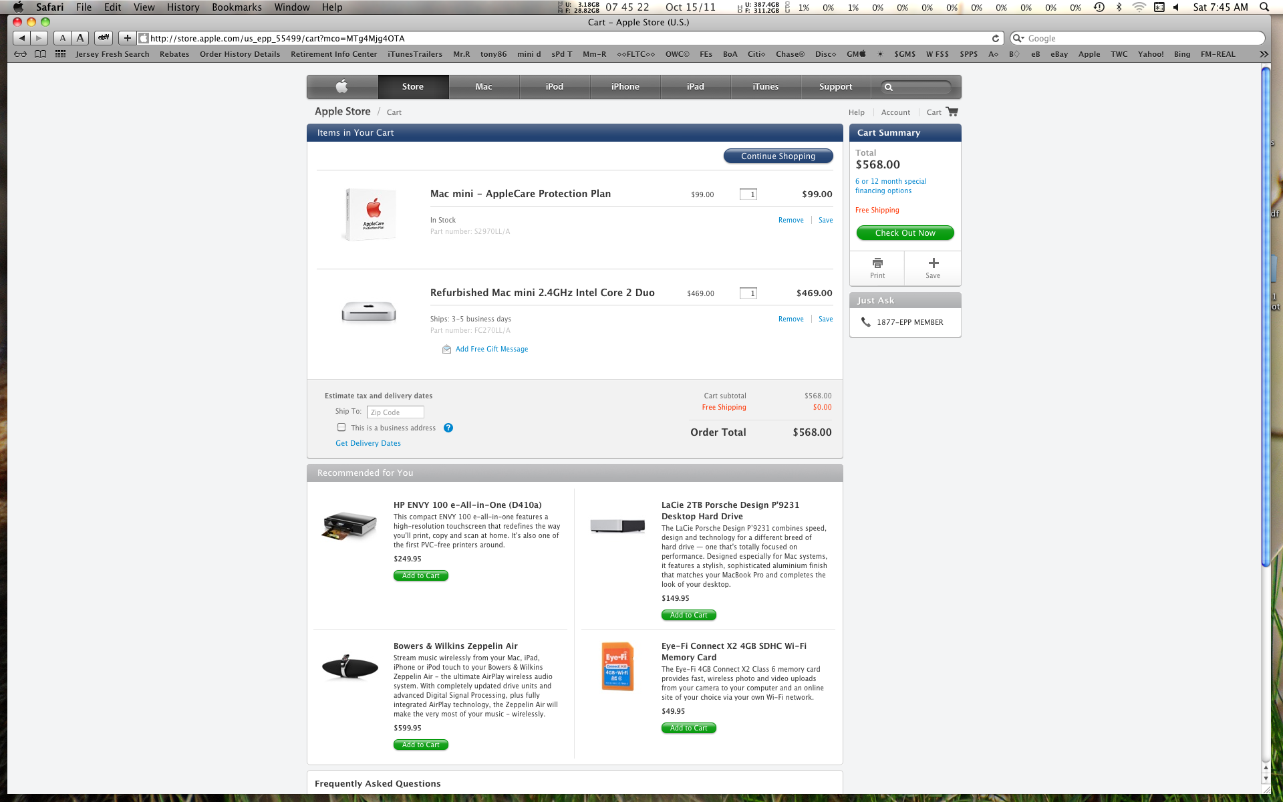
Task: Open Time Machine menu bar icon
Action: pyautogui.click(x=1099, y=7)
